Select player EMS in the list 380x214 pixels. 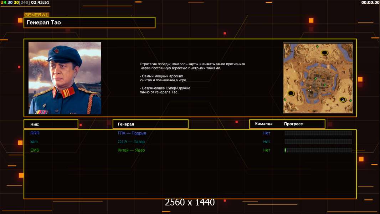(35, 150)
